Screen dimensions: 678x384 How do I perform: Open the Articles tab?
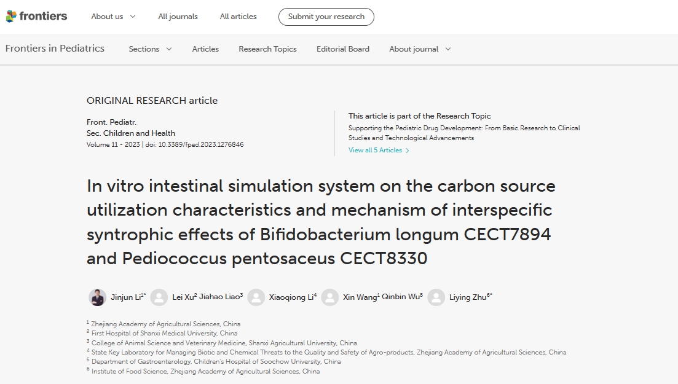[x=205, y=49]
